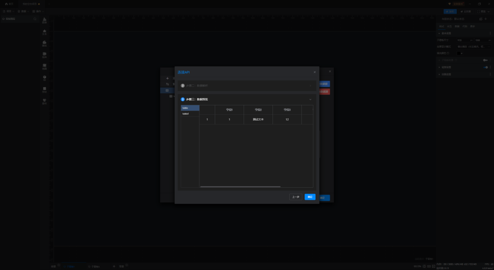This screenshot has width=494, height=270.
Task: Open three-dot menu beside 基本设置 section
Action: point(490,33)
